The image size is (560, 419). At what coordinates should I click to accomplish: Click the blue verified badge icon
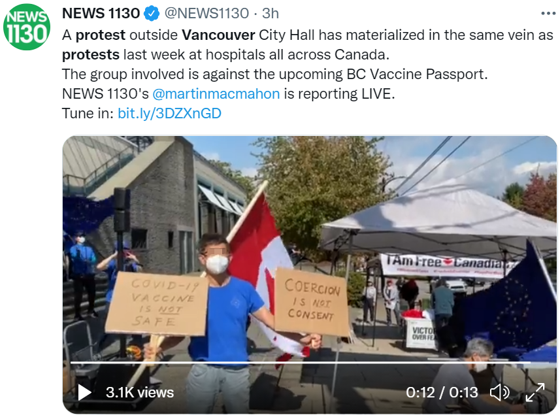point(152,14)
